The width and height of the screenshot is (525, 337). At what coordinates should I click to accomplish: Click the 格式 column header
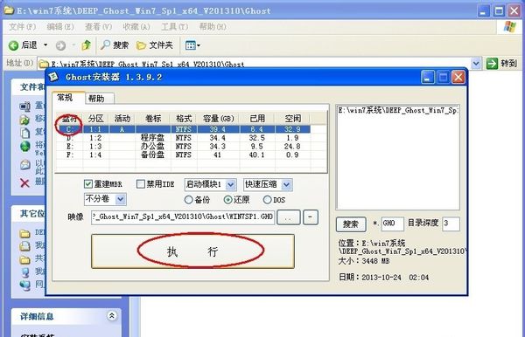coord(184,118)
